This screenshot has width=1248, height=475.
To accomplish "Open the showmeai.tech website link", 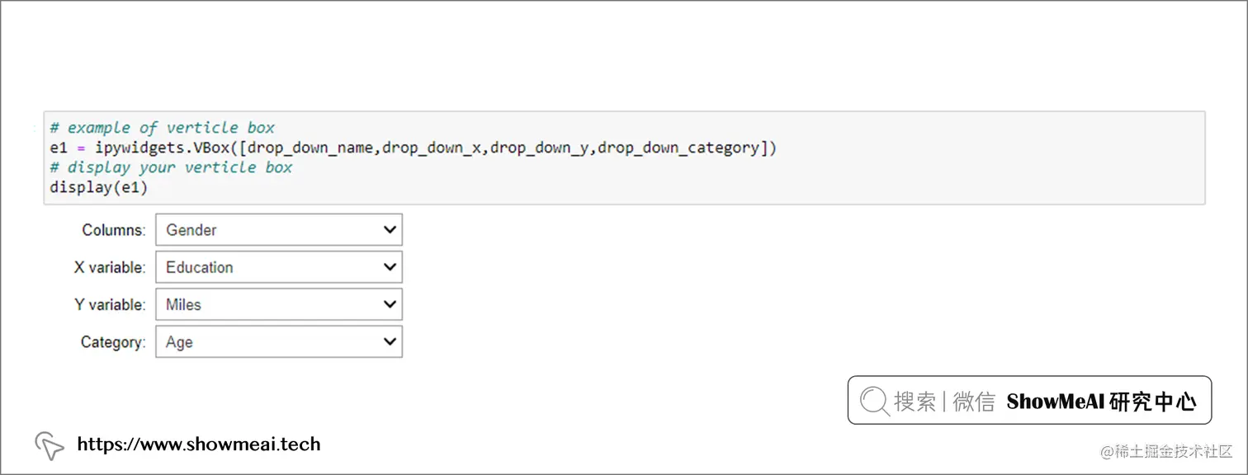I will [198, 444].
